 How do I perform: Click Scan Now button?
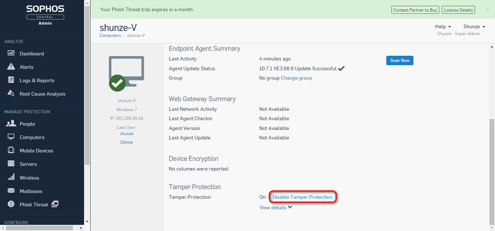click(x=400, y=60)
